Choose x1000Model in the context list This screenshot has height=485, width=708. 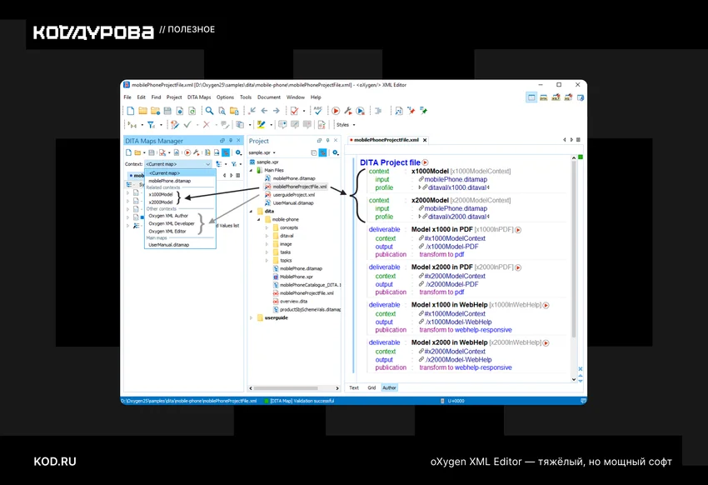pyautogui.click(x=161, y=195)
